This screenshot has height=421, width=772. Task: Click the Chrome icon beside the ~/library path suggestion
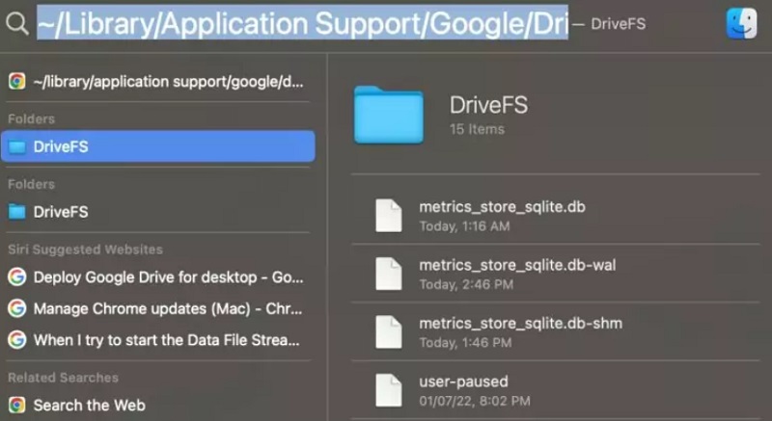(16, 81)
